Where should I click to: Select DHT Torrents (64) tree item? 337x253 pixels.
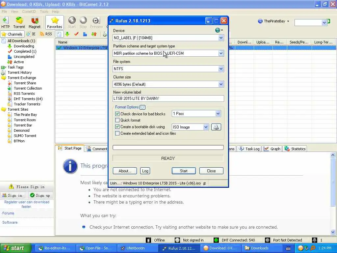click(x=28, y=99)
